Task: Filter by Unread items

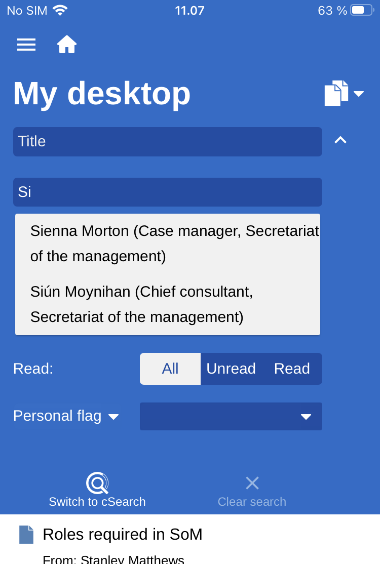Action: point(231,369)
